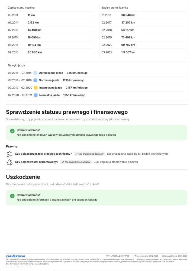Click the blue swatch for 07.2014 - 02.2019
Image resolution: width=193 pixels, height=271 pixels.
[x=35, y=80]
